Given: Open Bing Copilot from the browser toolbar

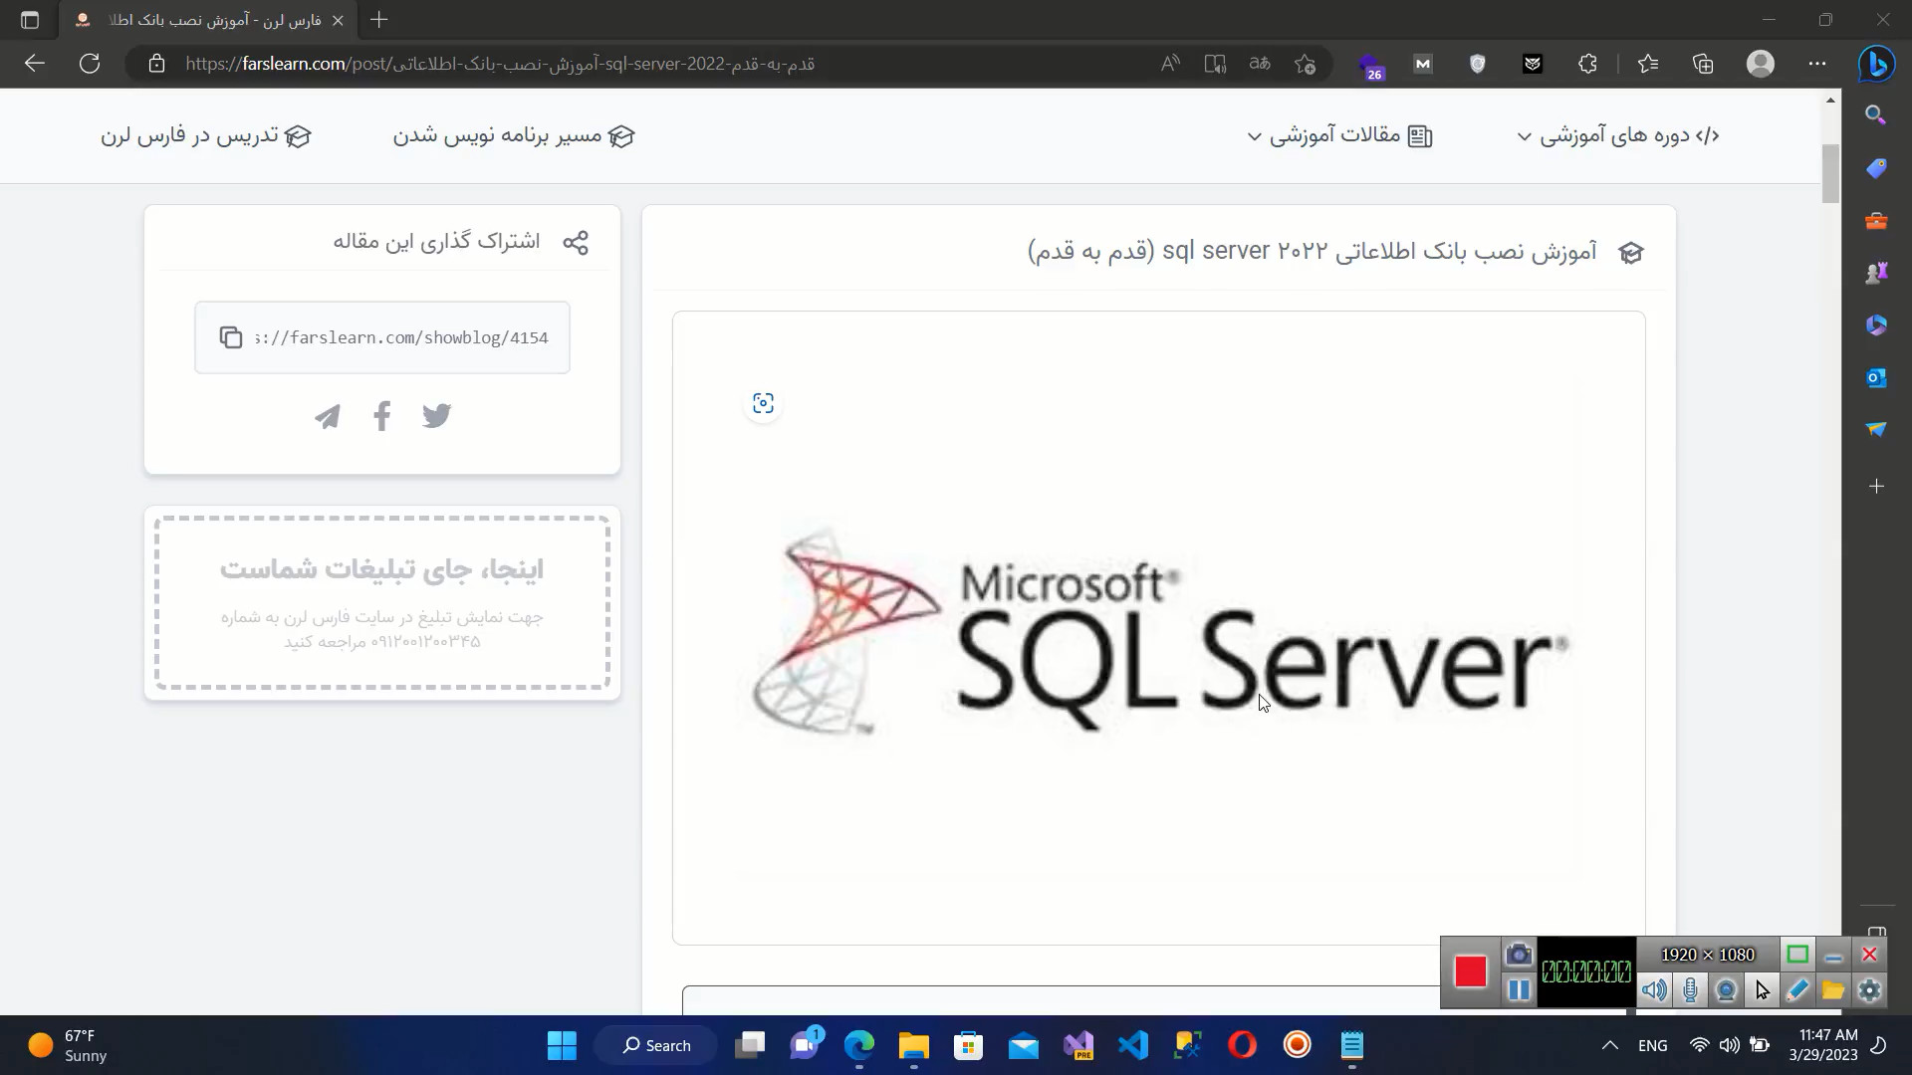Looking at the screenshot, I should coord(1876,64).
